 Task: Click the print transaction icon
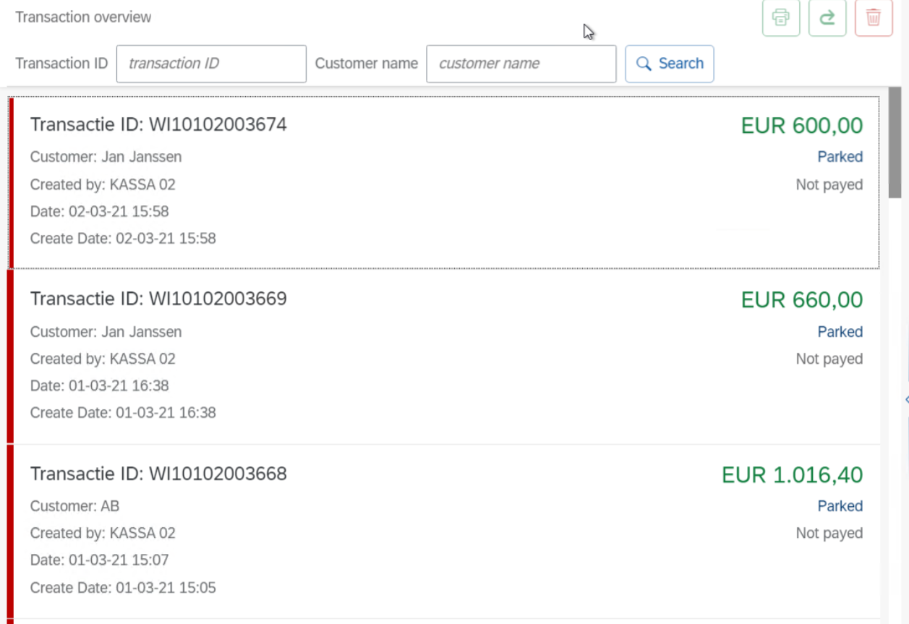(780, 18)
